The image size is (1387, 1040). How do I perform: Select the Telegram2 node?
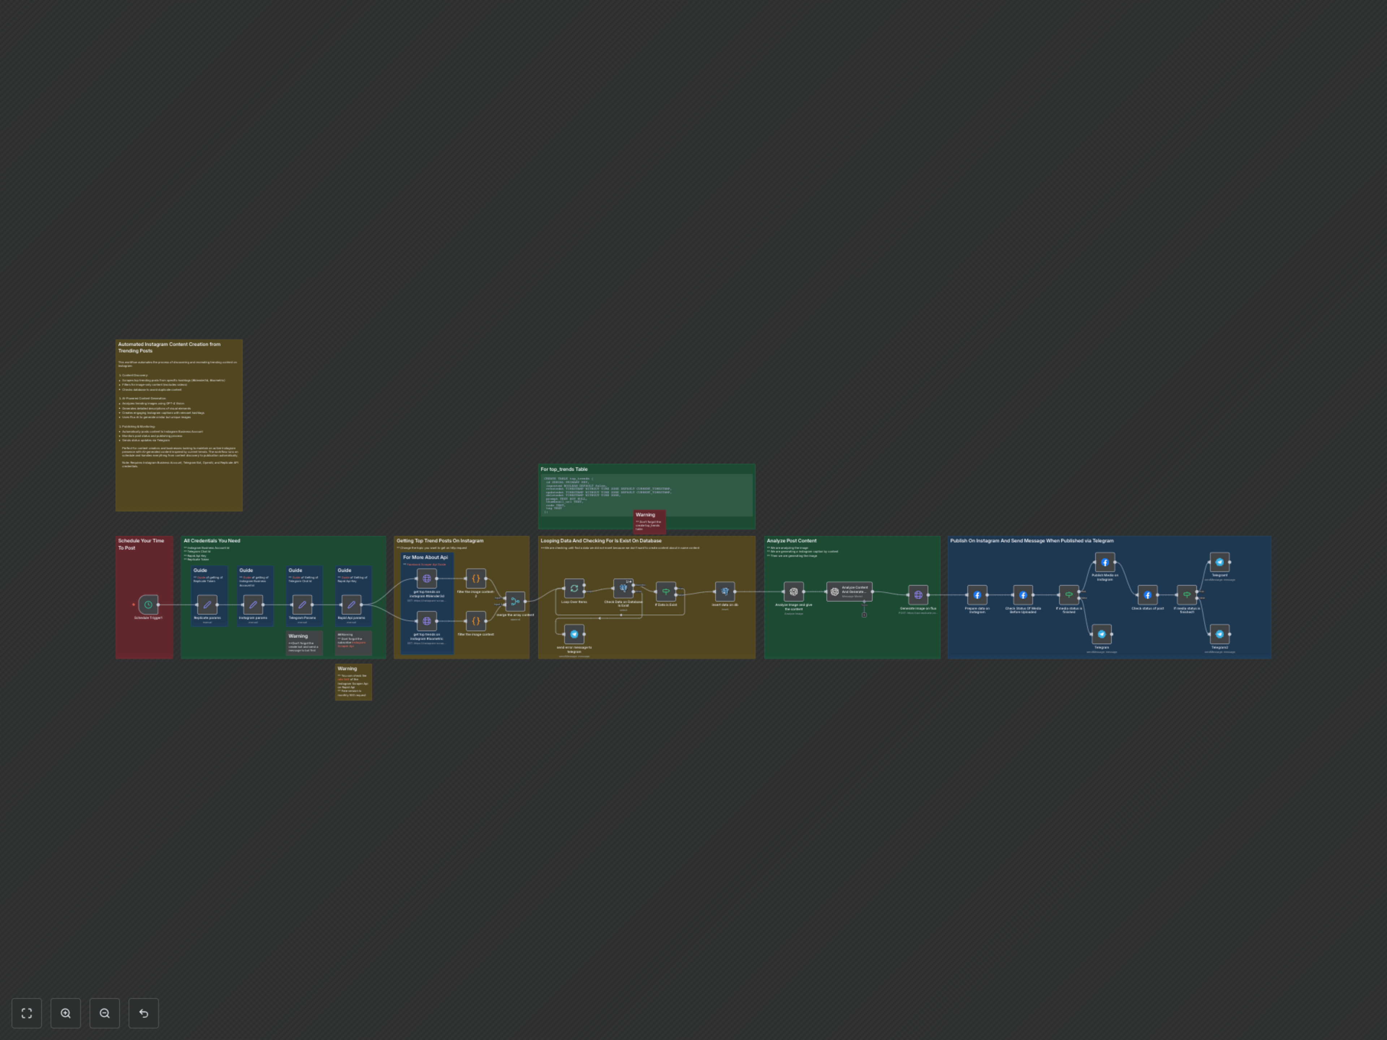(x=1219, y=634)
